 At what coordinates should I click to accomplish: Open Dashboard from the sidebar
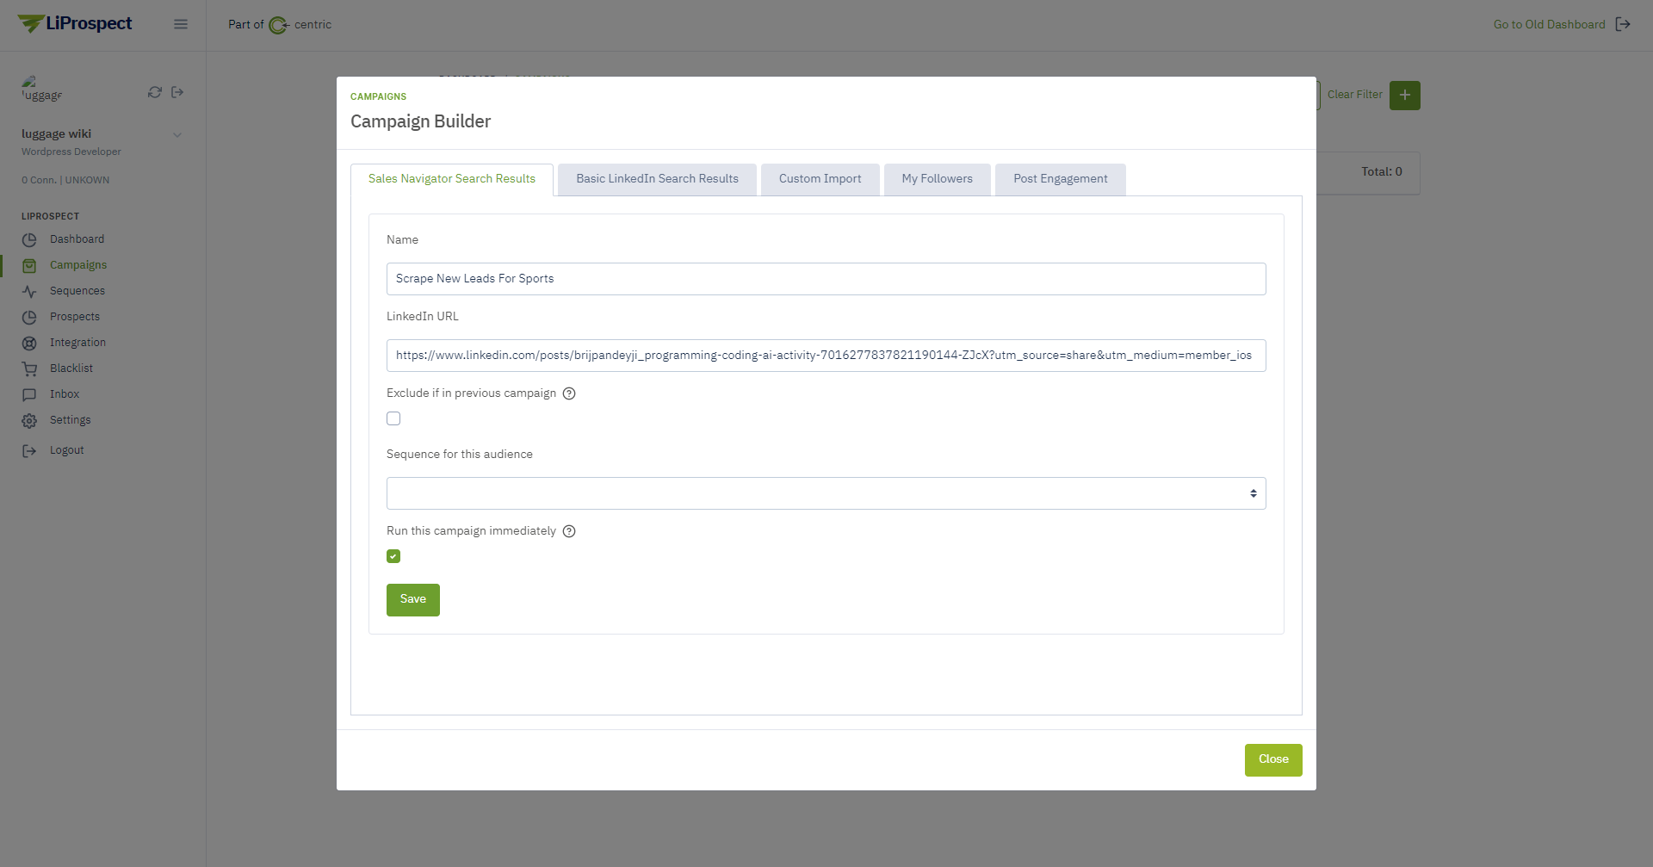coord(77,239)
